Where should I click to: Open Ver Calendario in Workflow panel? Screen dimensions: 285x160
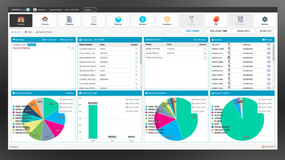point(49,40)
